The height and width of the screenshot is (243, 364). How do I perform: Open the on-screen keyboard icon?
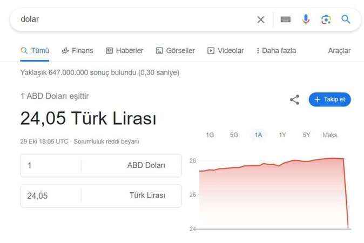tap(286, 19)
